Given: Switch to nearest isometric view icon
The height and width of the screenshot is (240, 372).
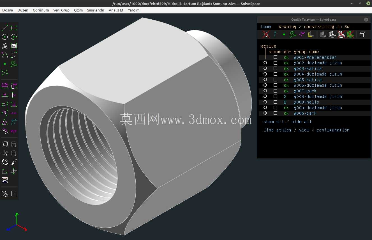Looking at the screenshot, I should pos(5,194).
